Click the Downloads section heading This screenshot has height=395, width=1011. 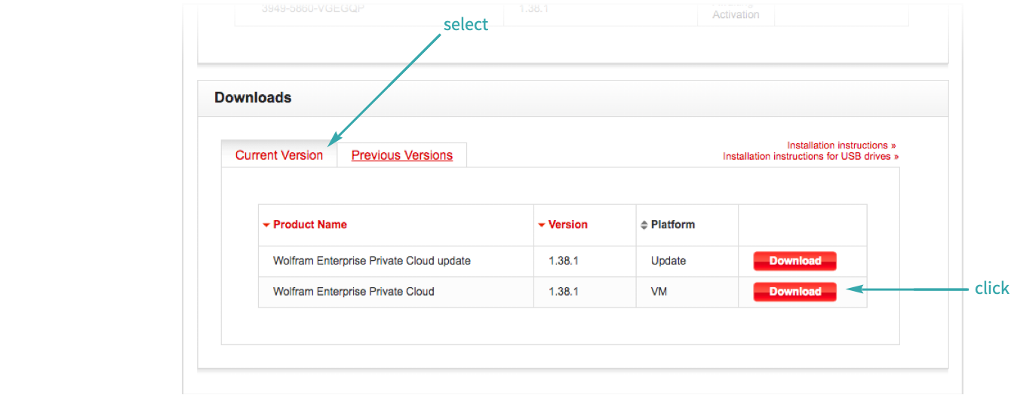pyautogui.click(x=253, y=98)
